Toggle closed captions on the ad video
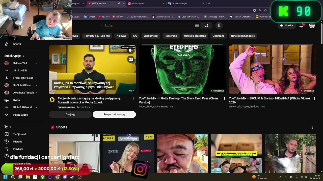 130,59
